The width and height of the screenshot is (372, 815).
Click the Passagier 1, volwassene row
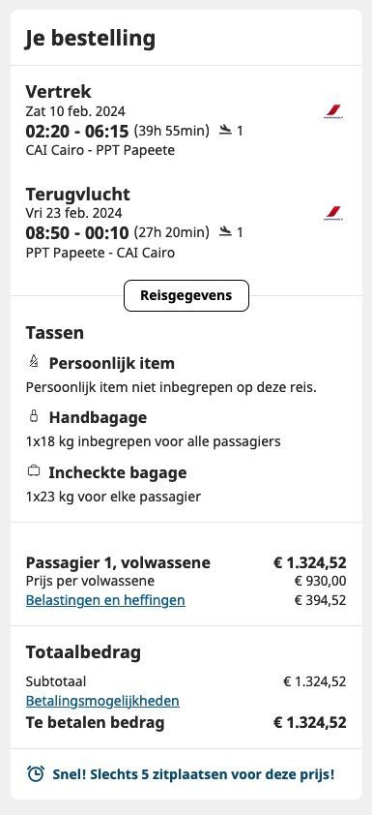click(186, 563)
